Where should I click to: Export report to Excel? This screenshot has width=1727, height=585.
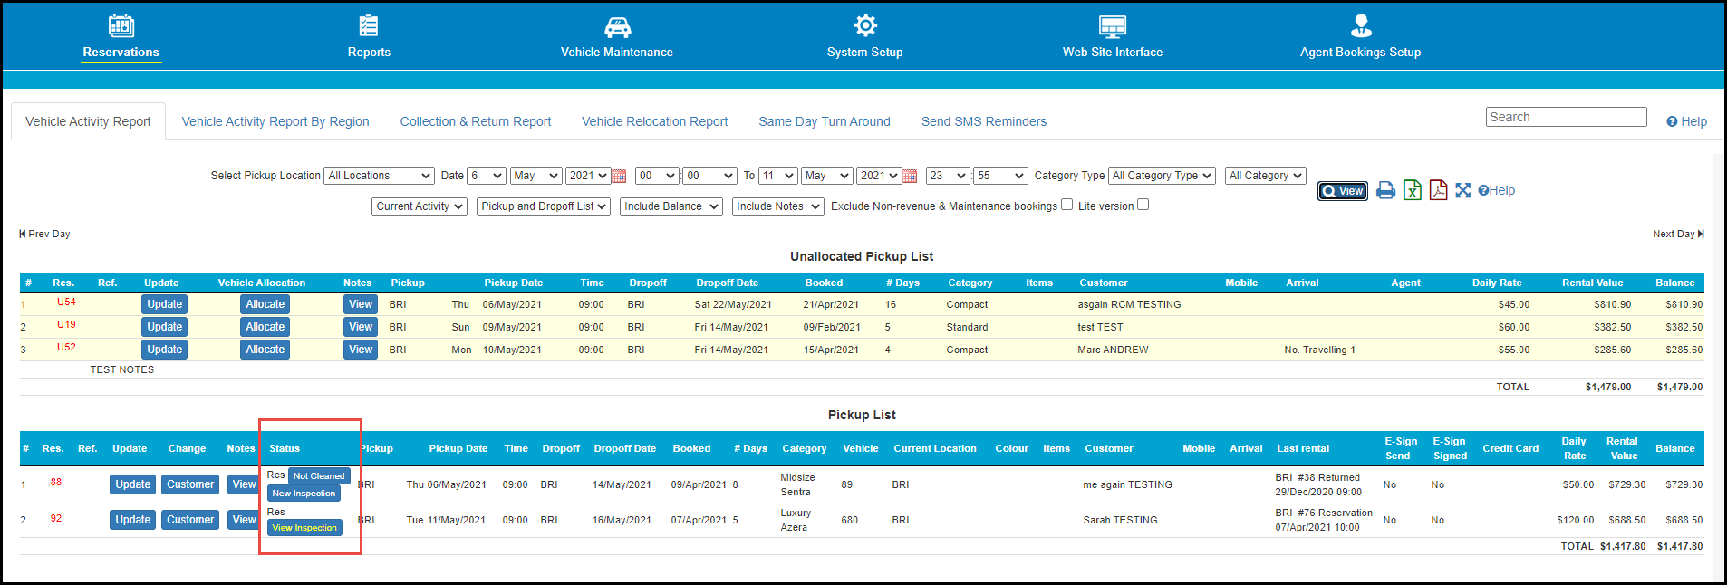tap(1412, 190)
